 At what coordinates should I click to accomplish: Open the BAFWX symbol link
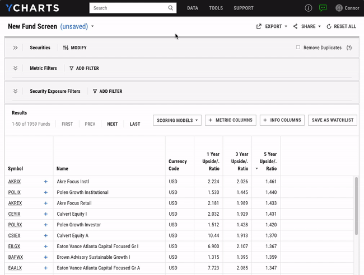coord(16,257)
